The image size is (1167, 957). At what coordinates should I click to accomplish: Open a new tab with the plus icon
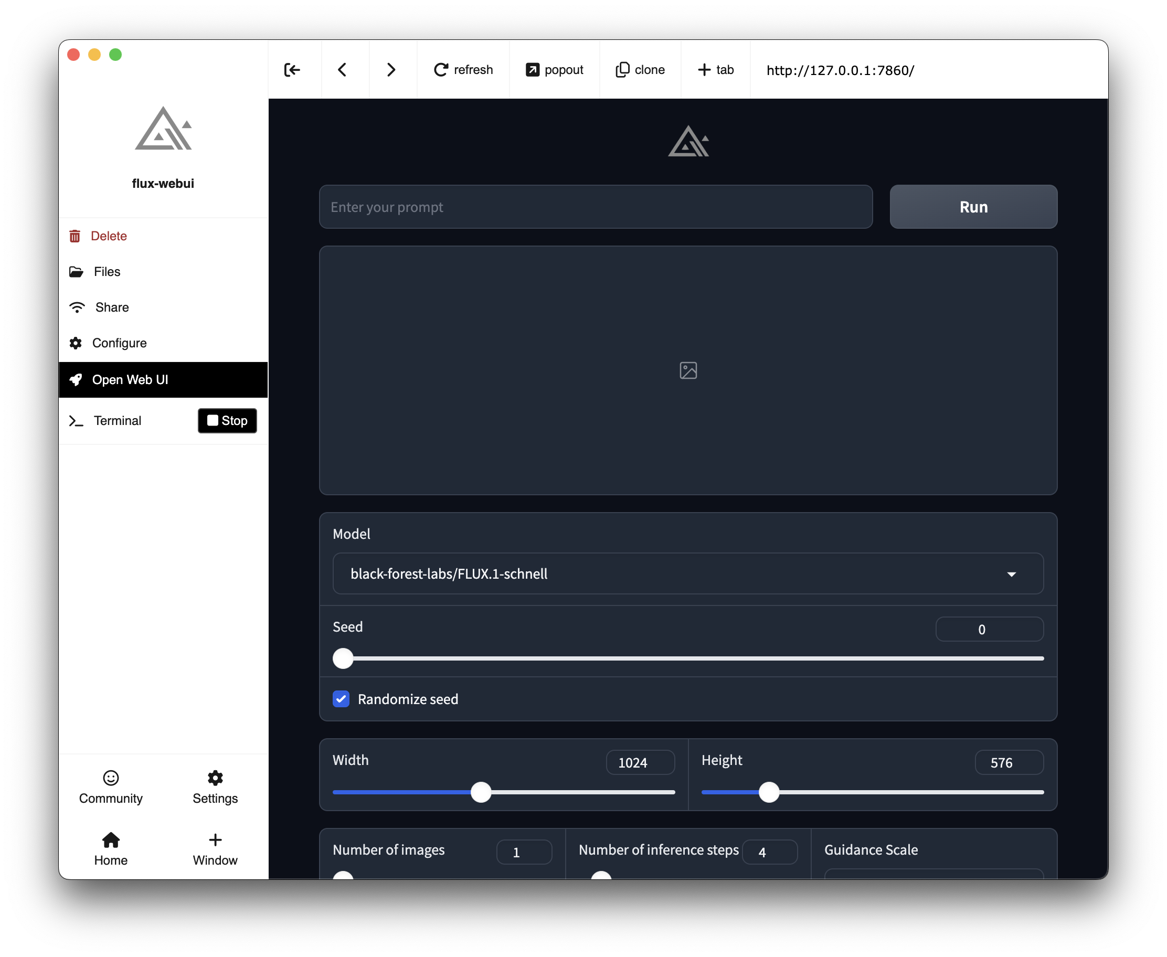click(x=715, y=69)
